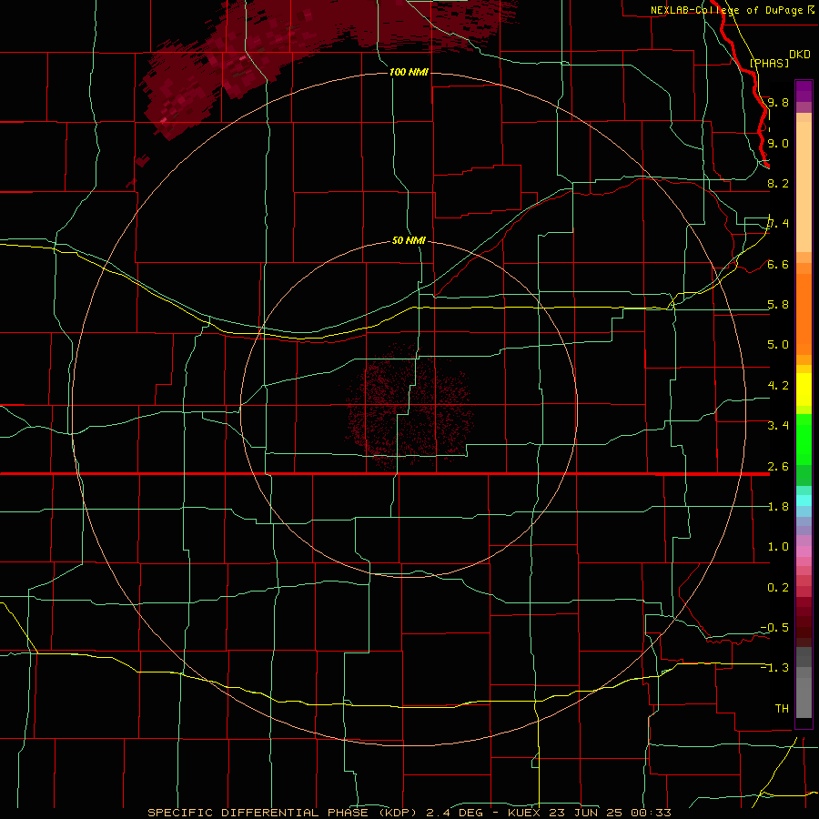The height and width of the screenshot is (819, 819).
Task: Click the 3.4 value on the color scale
Action: [x=778, y=426]
